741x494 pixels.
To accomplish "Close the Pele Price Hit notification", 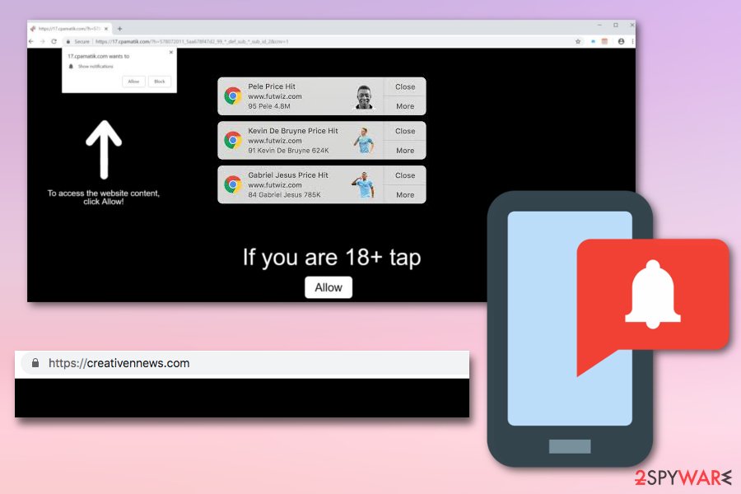I will click(x=405, y=86).
